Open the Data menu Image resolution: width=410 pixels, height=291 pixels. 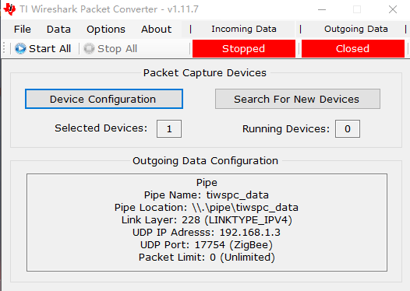click(58, 30)
